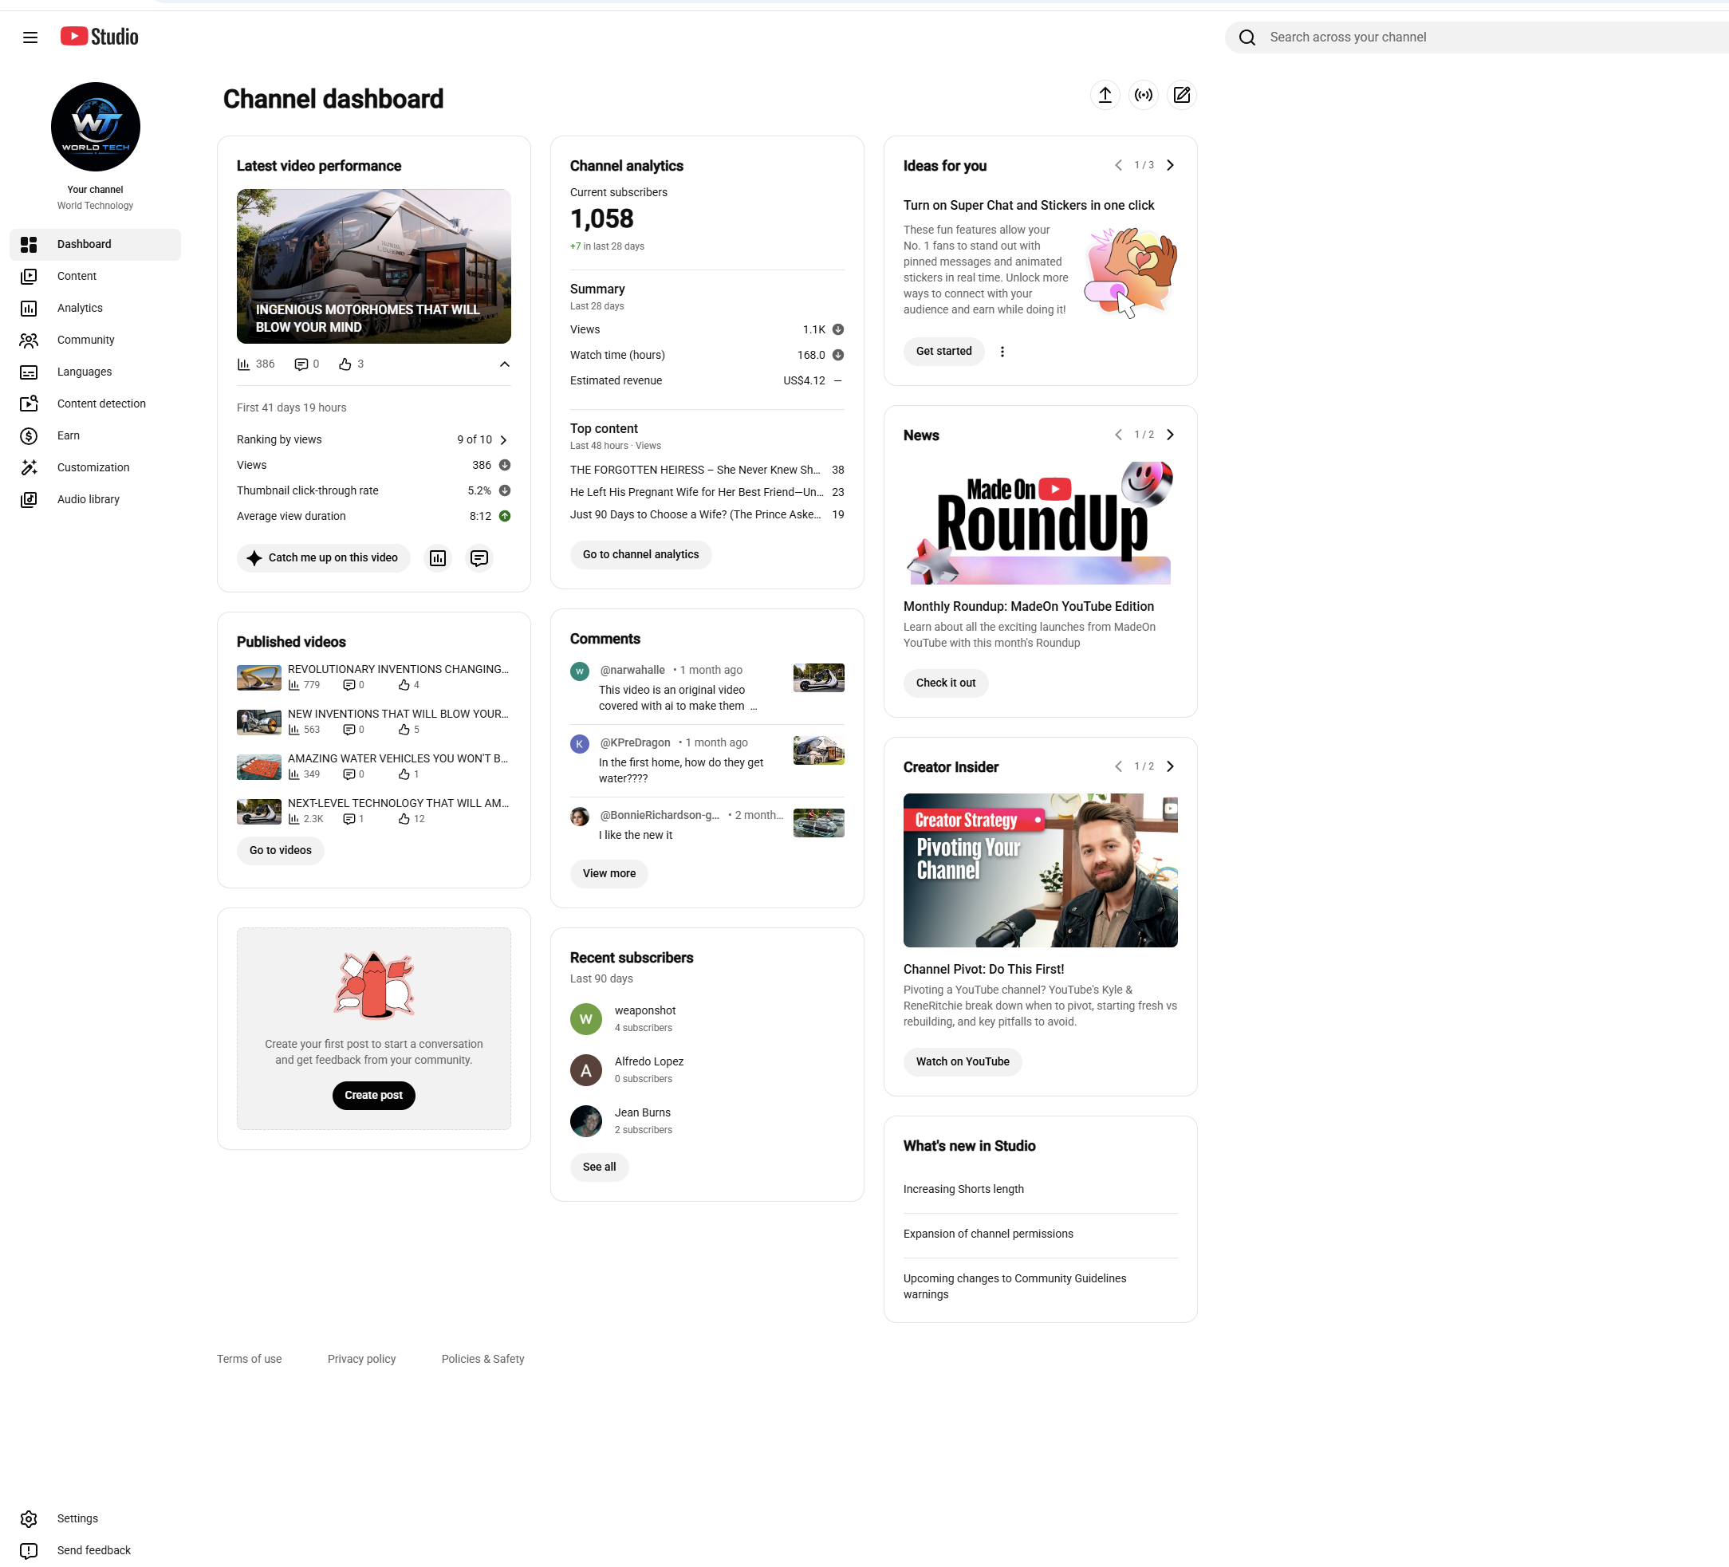Image resolution: width=1729 pixels, height=1567 pixels.
Task: Click Go to videos button
Action: [281, 851]
